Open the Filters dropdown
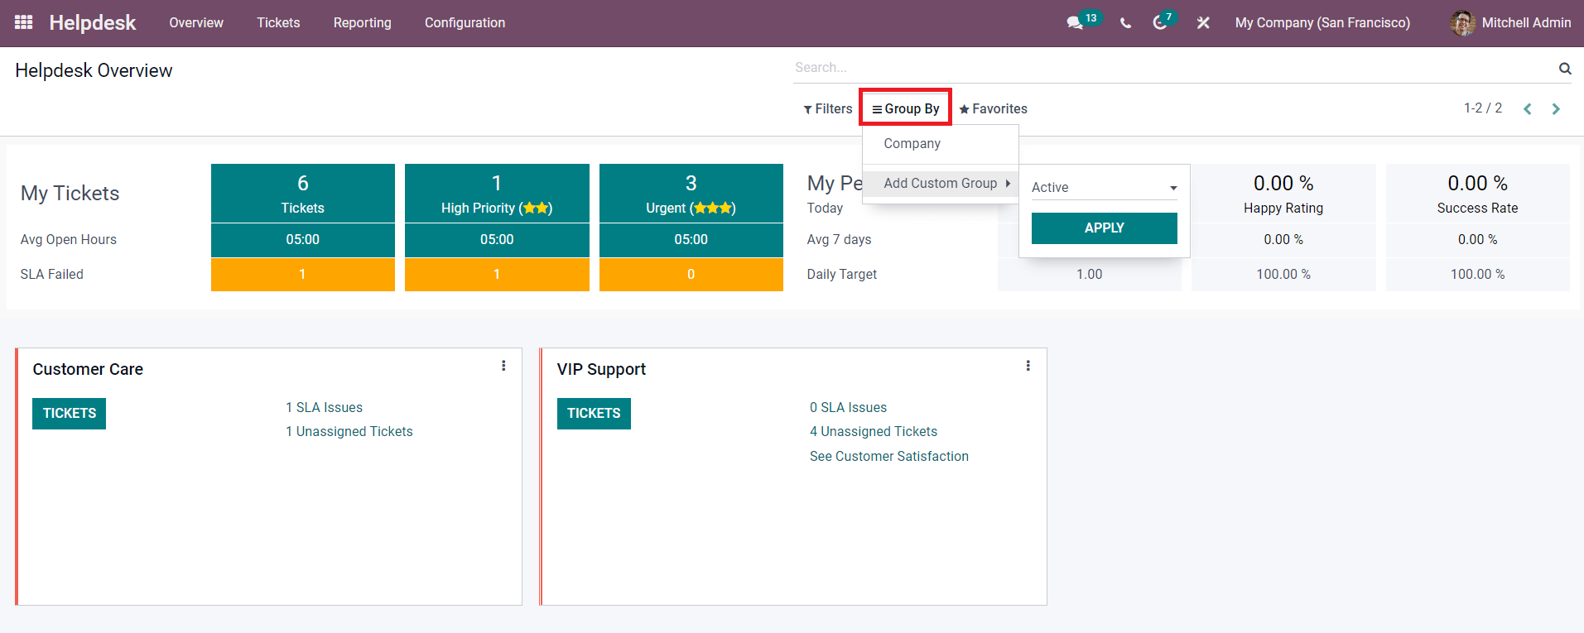Image resolution: width=1584 pixels, height=633 pixels. click(828, 109)
